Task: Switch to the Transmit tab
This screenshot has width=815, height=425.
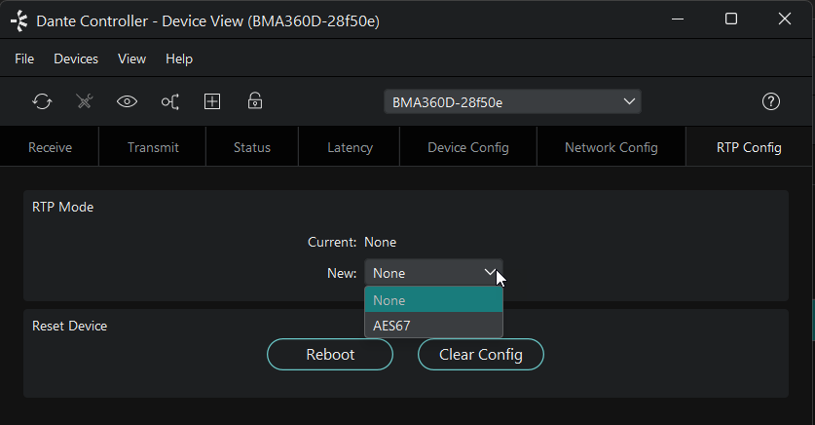Action: pos(153,147)
